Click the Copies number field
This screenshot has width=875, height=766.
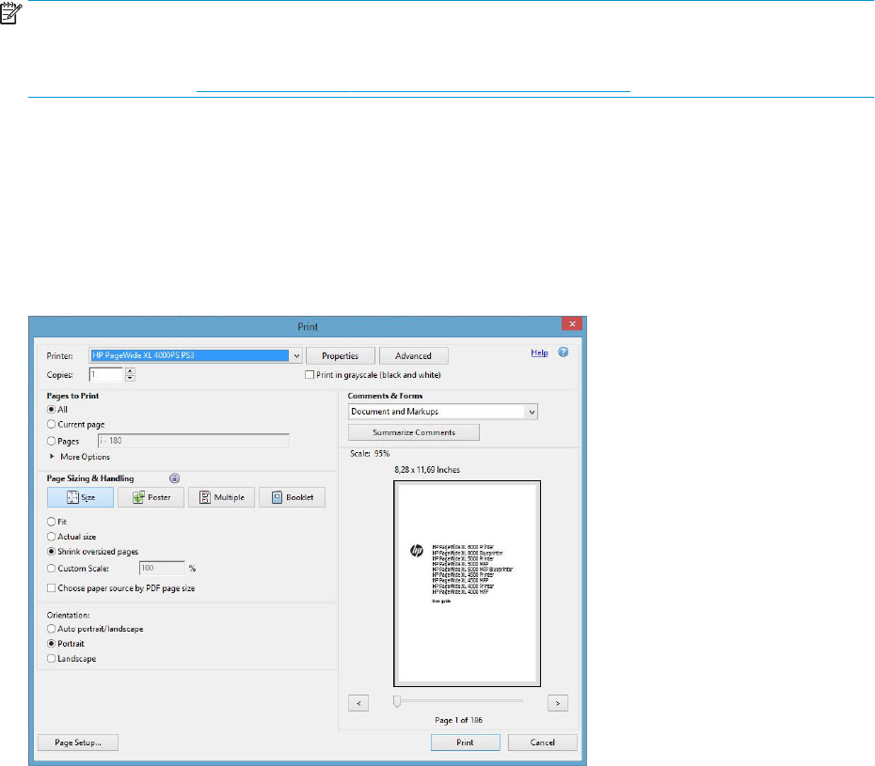(x=106, y=374)
